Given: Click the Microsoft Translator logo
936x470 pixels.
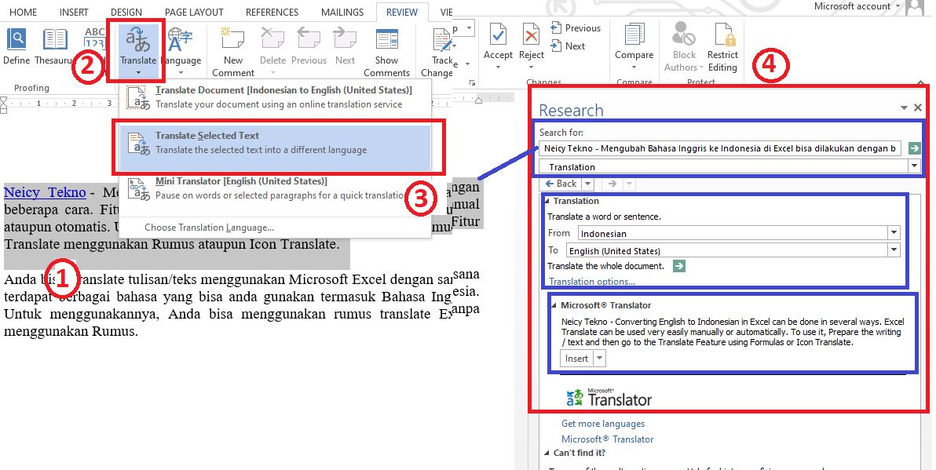Looking at the screenshot, I should point(609,398).
